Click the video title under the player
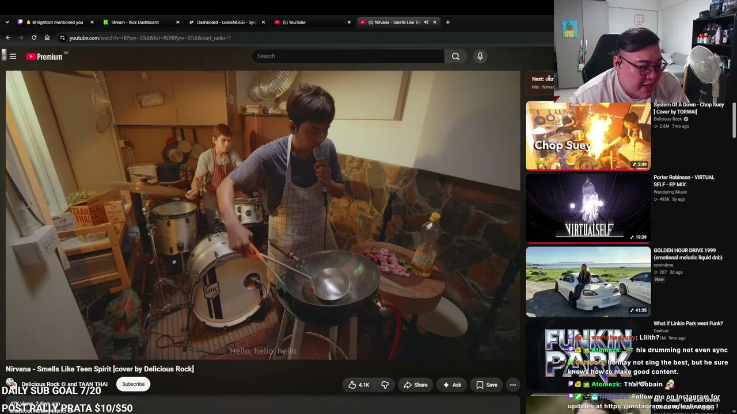Screen dimensions: 737x414 pos(100,369)
